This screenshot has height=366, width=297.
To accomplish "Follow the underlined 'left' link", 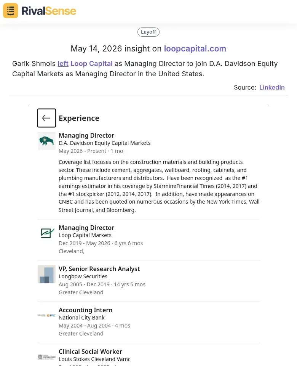I will click(63, 64).
